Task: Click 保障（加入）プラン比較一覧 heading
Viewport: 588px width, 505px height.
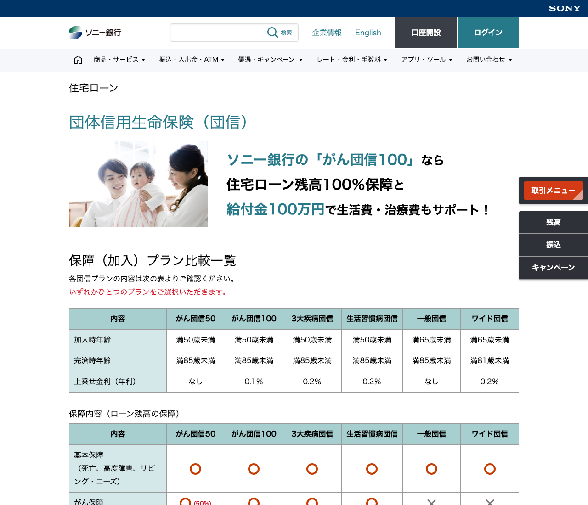Action: pos(153,261)
